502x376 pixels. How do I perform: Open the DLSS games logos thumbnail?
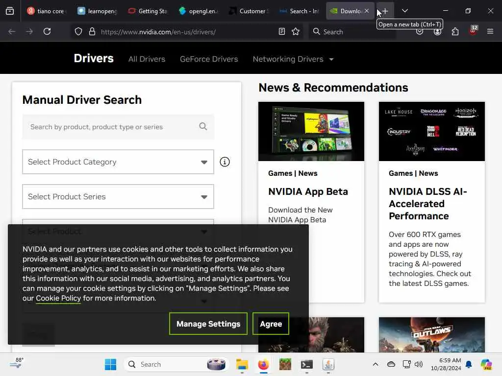431,131
